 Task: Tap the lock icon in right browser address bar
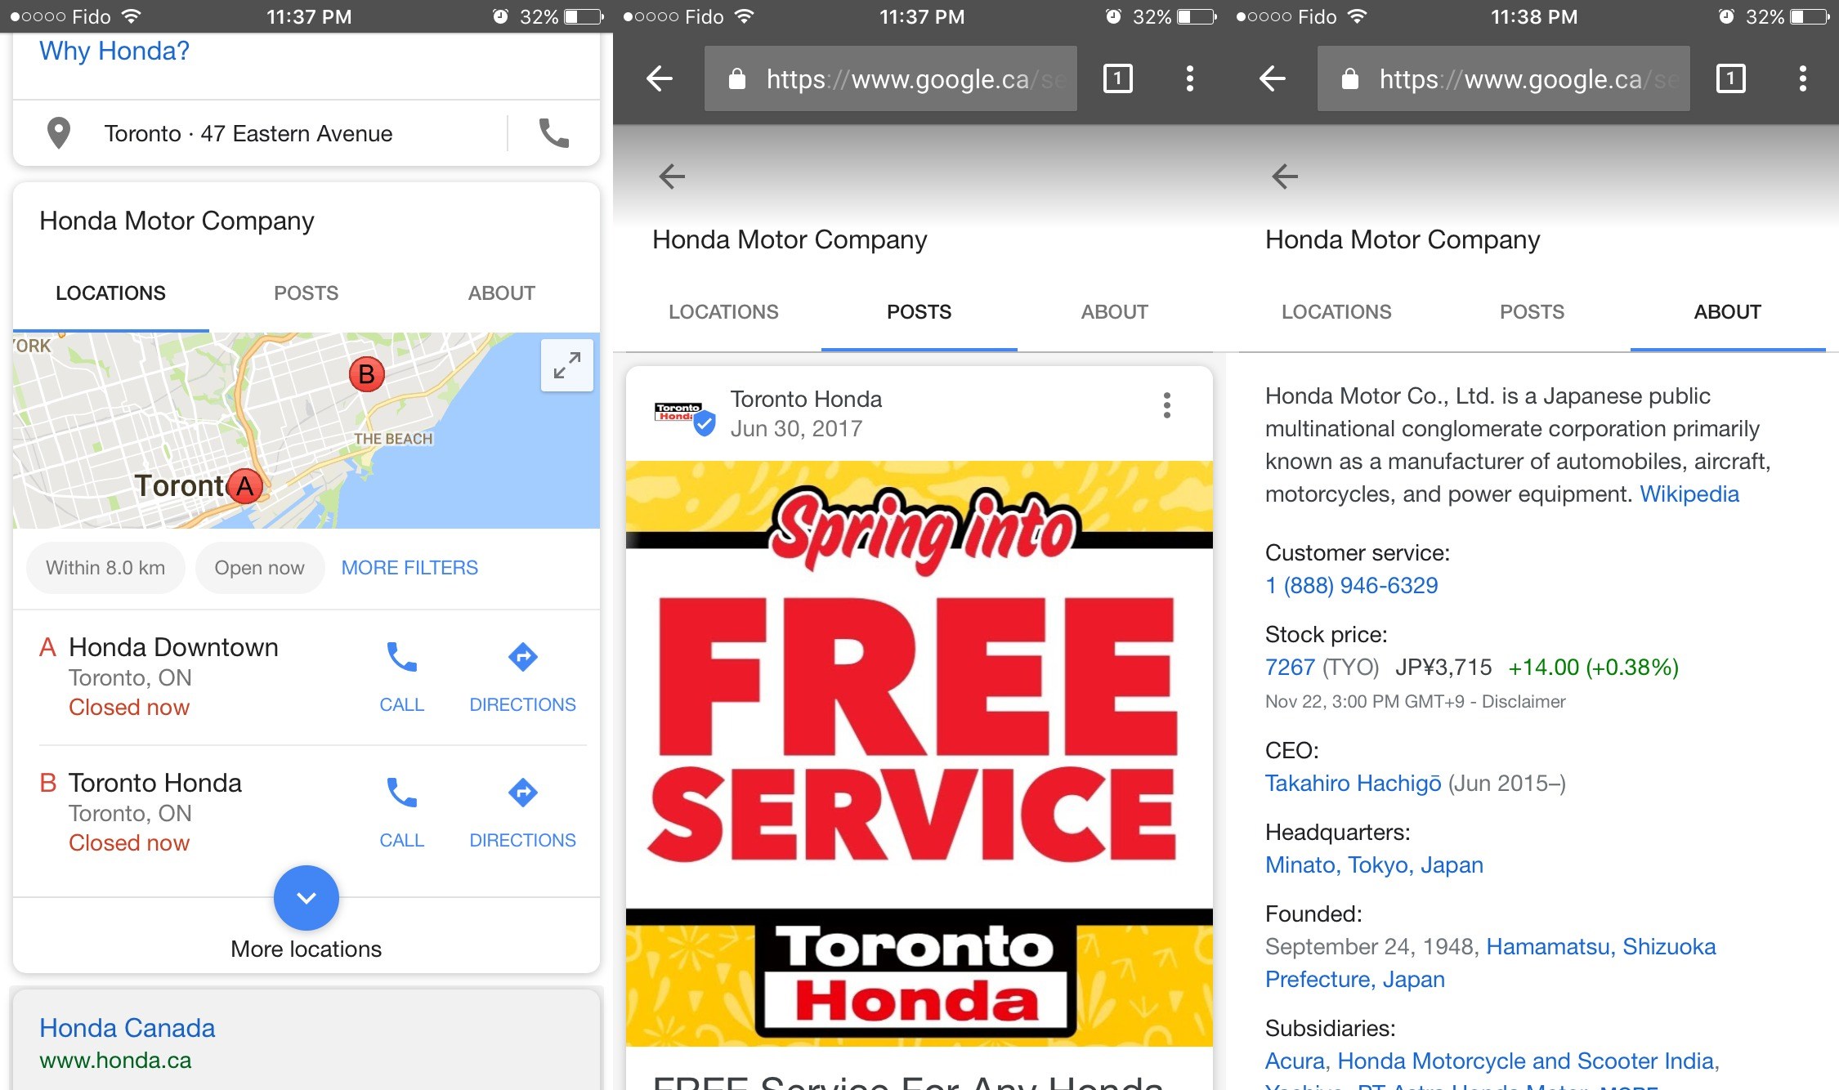[x=1349, y=78]
